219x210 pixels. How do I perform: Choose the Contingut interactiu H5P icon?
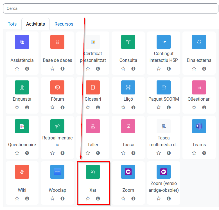tap(164, 42)
